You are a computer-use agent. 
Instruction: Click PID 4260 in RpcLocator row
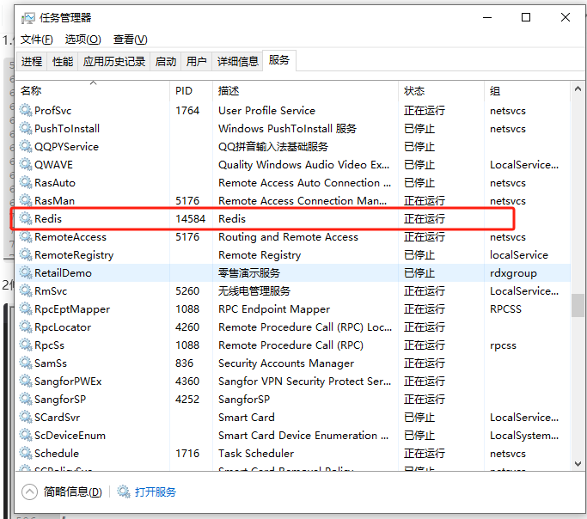click(x=187, y=327)
